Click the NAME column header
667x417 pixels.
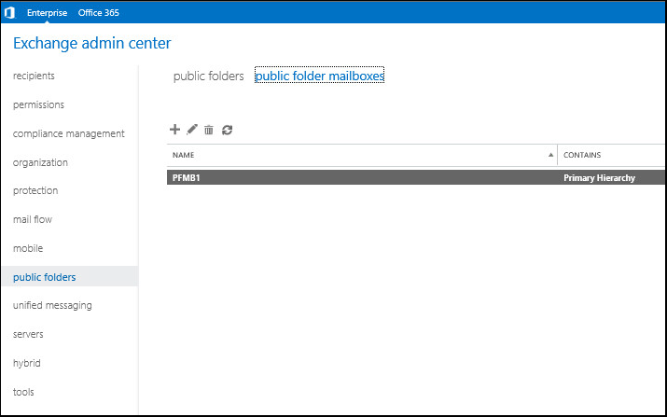[x=184, y=155]
